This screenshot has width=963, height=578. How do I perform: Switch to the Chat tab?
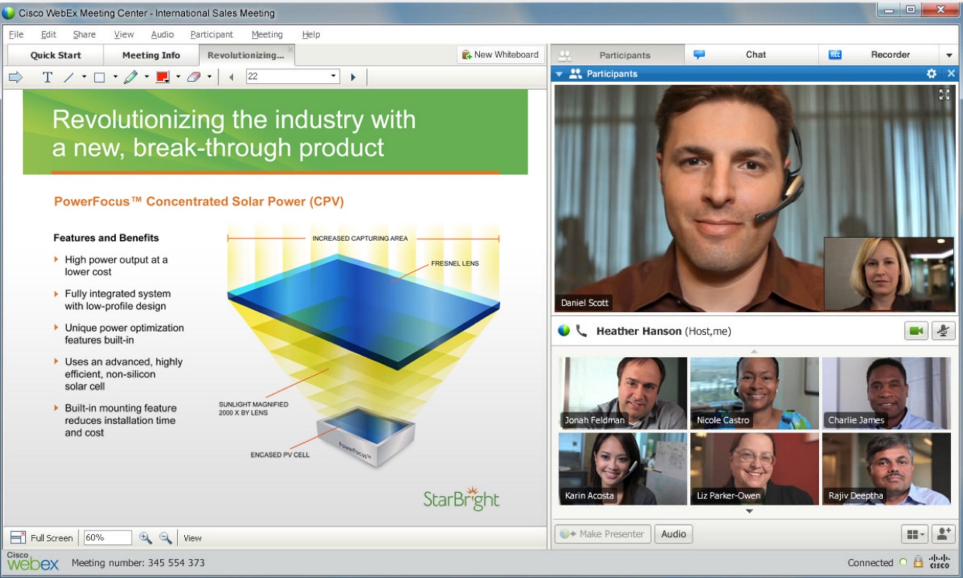(755, 55)
